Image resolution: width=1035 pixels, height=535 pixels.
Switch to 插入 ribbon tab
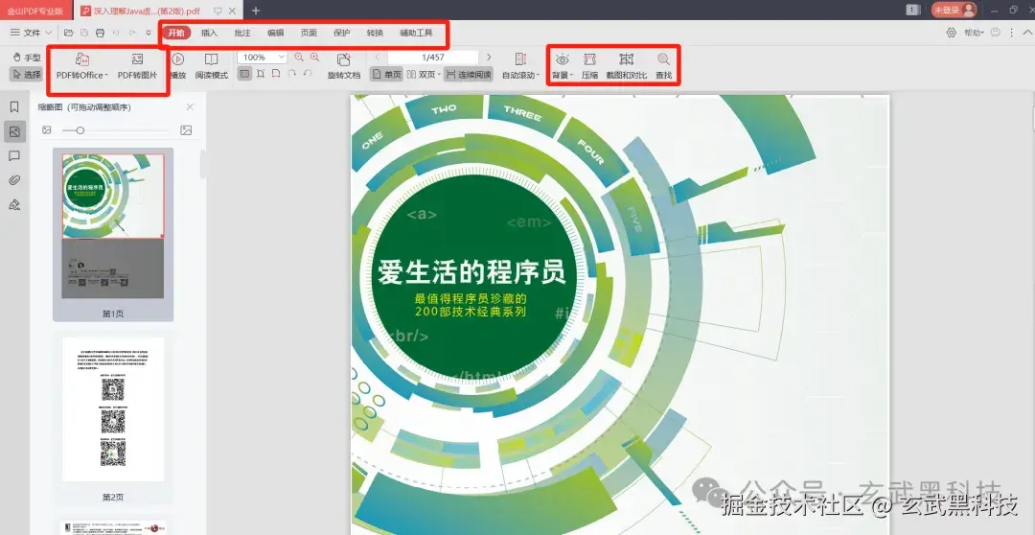pos(209,33)
